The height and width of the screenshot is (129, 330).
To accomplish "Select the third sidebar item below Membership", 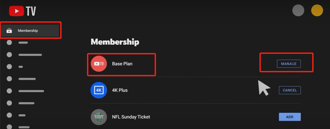I will click(20, 67).
